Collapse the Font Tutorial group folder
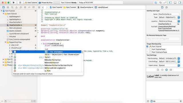Image resolution: width=183 pixels, height=103 pixels. click(3, 14)
